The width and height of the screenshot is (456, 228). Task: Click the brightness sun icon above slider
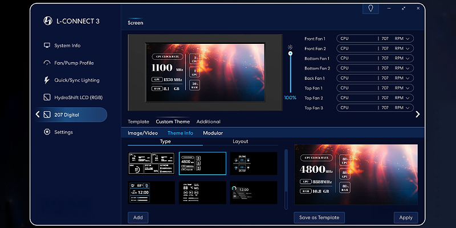[290, 47]
